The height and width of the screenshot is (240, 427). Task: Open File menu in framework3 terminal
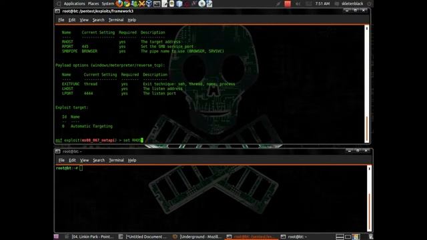click(61, 20)
